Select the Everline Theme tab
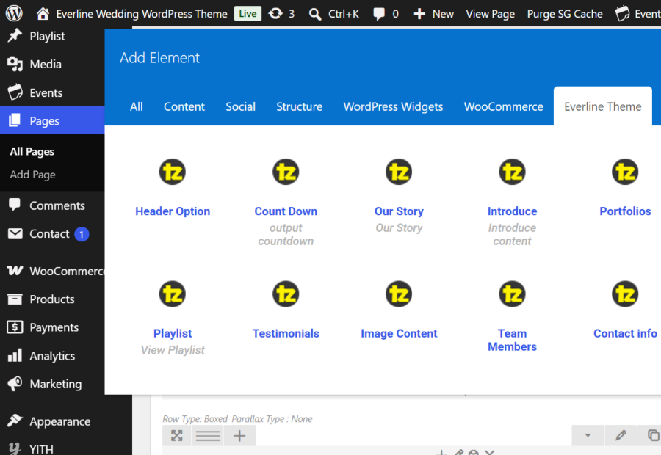Screen dimensions: 661x455 [x=603, y=106]
